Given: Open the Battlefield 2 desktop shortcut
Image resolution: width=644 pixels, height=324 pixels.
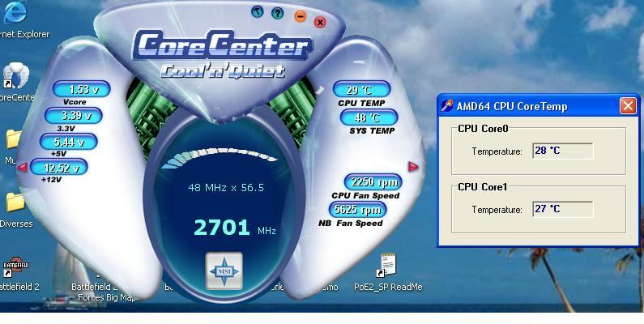Looking at the screenshot, I should [16, 274].
